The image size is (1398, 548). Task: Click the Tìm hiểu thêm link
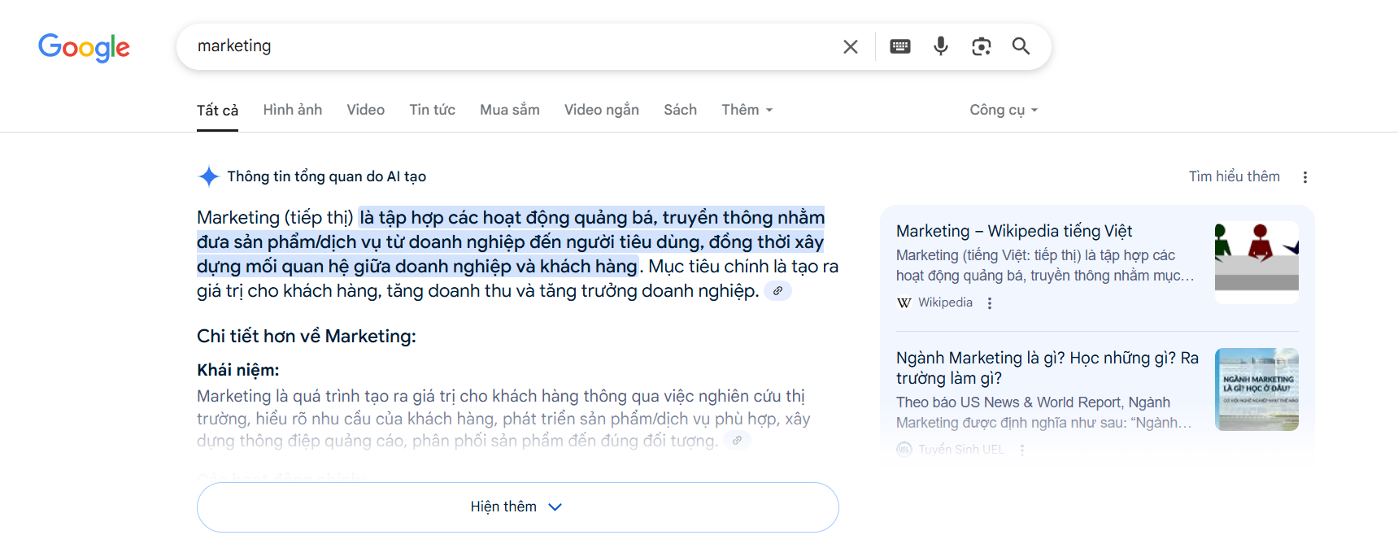pos(1235,176)
